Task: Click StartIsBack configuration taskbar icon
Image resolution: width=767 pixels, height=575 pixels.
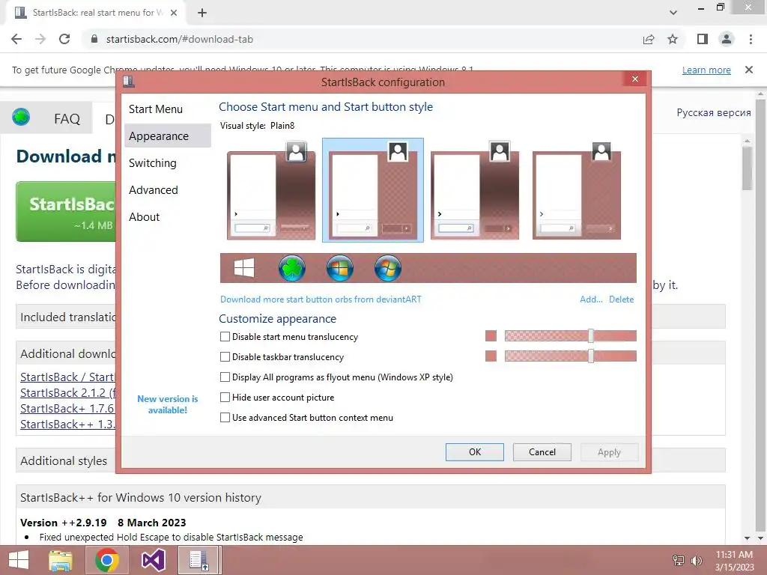Action: coord(199,560)
